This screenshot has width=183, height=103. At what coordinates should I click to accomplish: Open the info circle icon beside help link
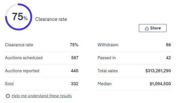click(x=8, y=96)
